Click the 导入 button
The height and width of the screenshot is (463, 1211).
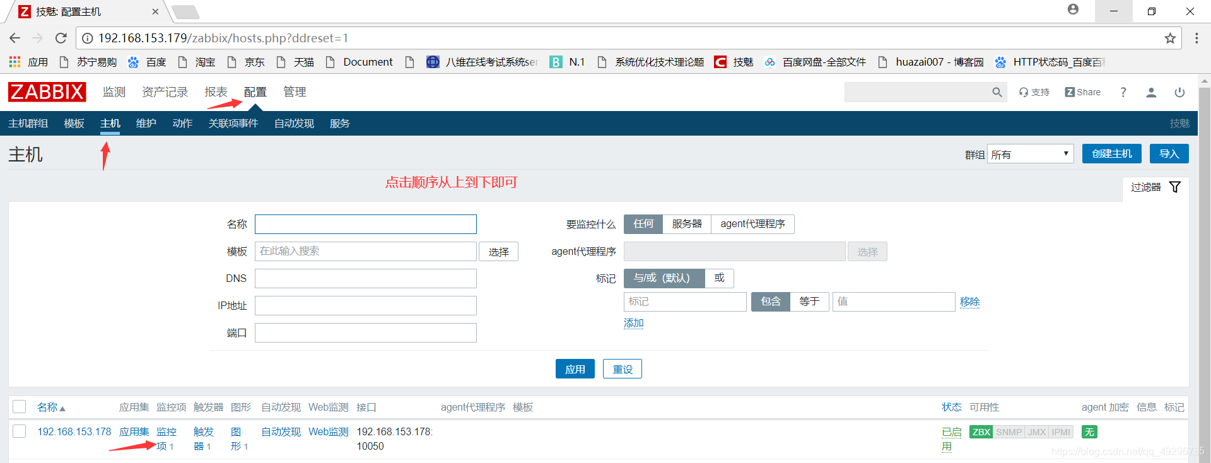[x=1169, y=154]
